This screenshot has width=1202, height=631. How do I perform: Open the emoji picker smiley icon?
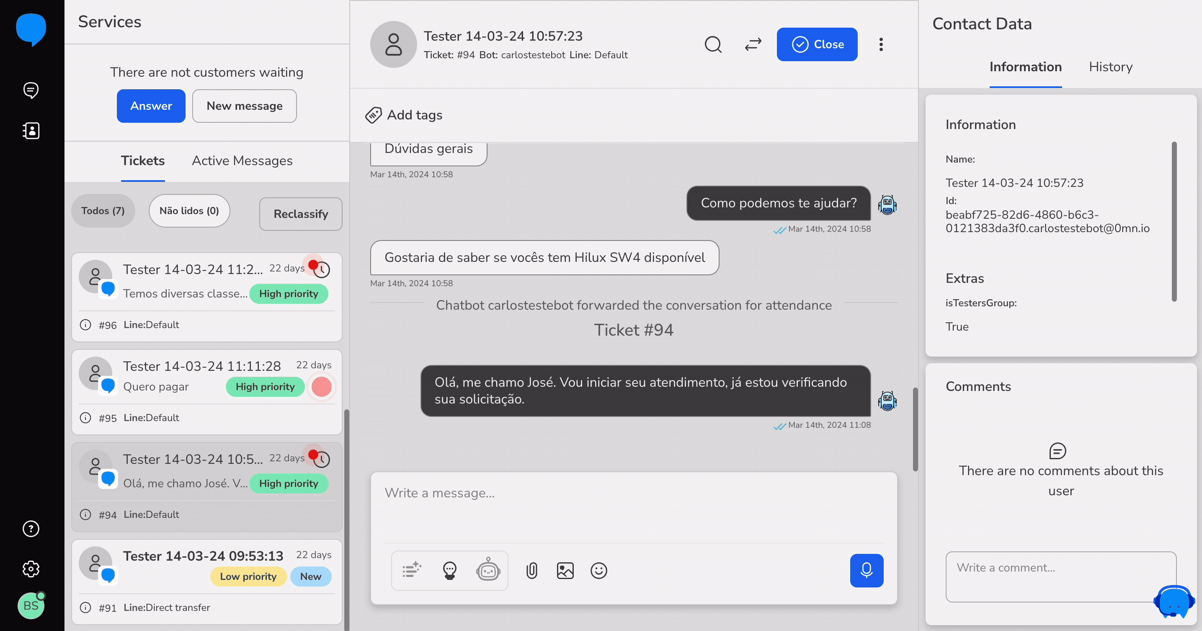click(x=599, y=570)
